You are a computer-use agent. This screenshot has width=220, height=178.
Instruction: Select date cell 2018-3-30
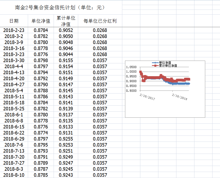(x=14, y=60)
